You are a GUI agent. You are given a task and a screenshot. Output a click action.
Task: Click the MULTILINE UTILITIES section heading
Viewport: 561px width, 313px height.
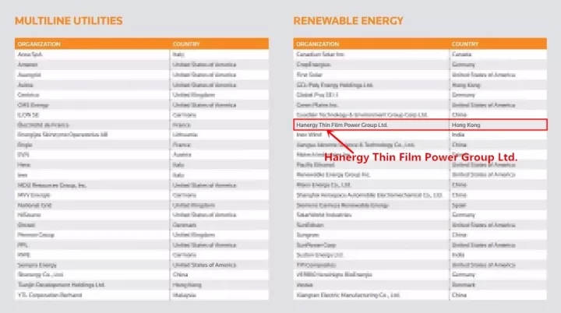69,21
